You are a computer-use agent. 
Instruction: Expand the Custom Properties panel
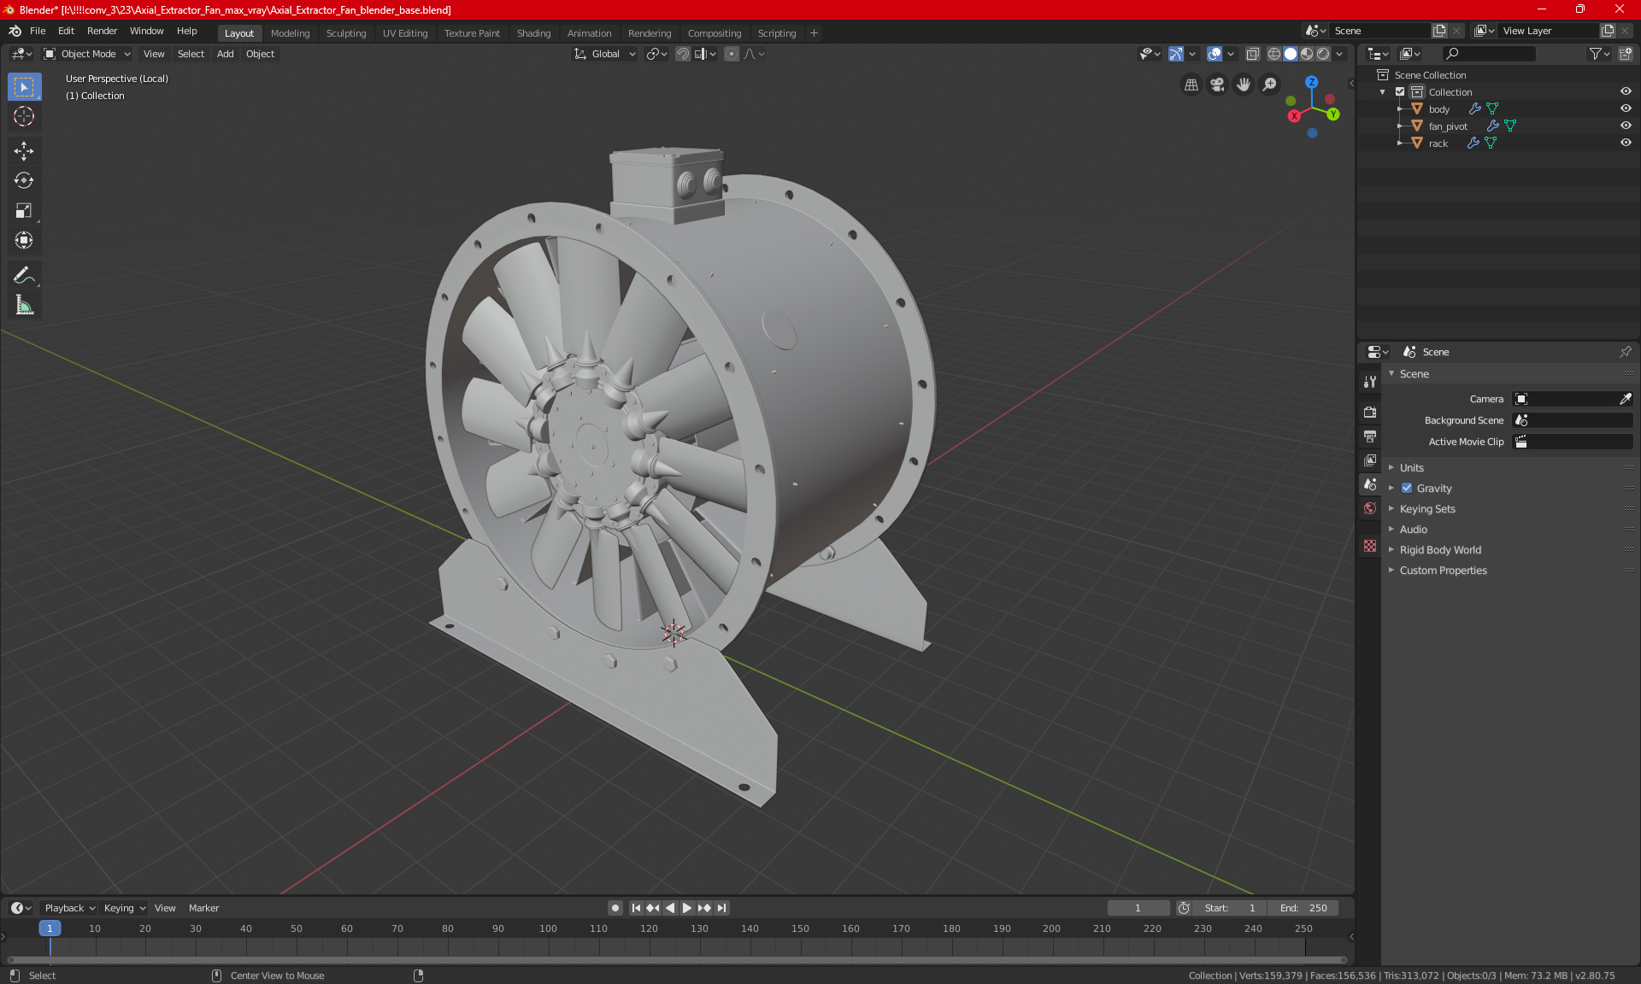pyautogui.click(x=1443, y=570)
